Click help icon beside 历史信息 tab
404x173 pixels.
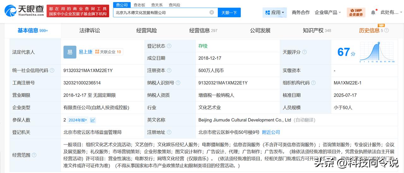387,31
